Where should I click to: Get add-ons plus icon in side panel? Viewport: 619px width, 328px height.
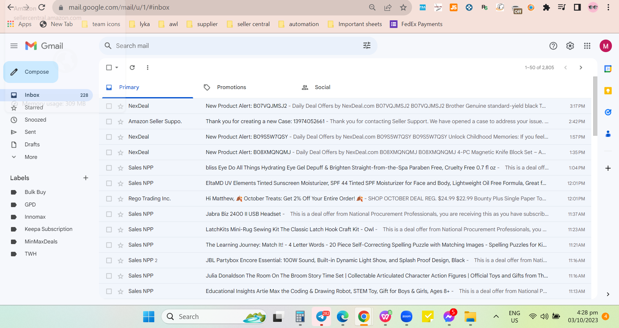608,168
